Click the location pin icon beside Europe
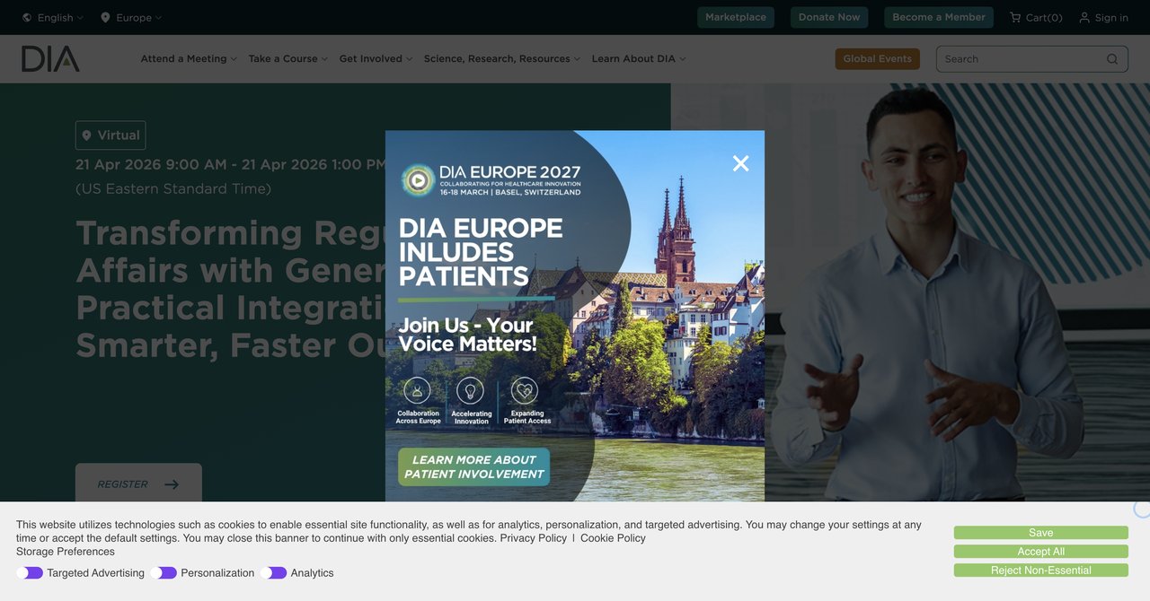 point(105,17)
